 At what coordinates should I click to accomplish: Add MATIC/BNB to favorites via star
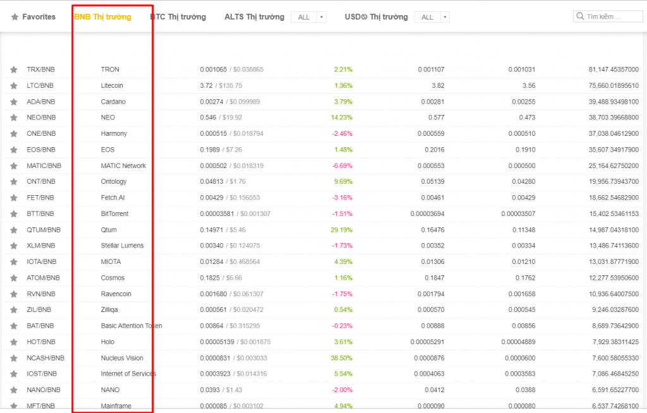pos(14,166)
